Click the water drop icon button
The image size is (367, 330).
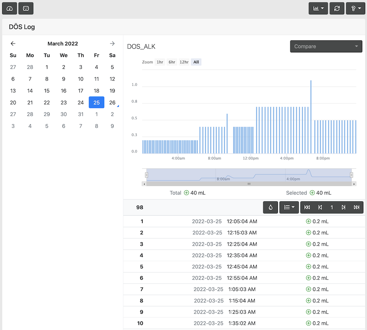[x=271, y=207]
